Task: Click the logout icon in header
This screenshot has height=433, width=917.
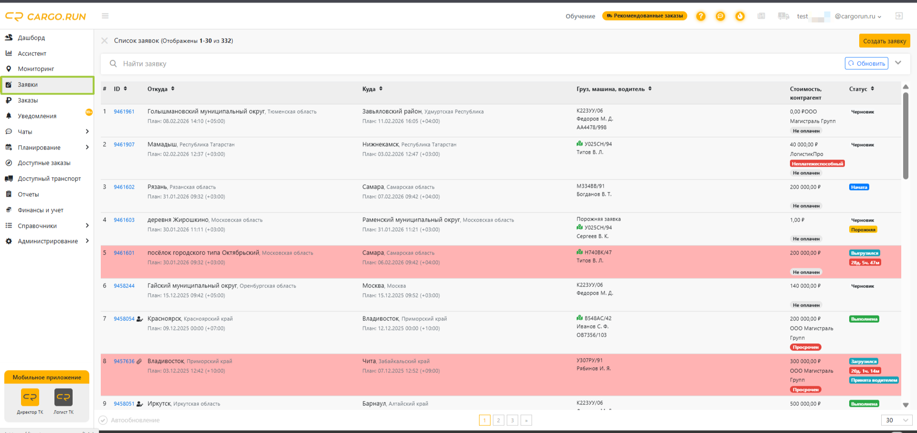Action: 899,16
